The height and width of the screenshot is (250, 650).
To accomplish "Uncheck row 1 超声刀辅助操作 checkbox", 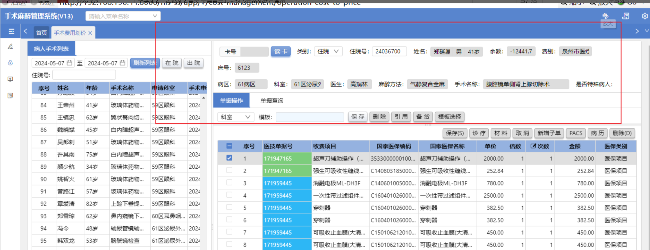I will (229, 158).
